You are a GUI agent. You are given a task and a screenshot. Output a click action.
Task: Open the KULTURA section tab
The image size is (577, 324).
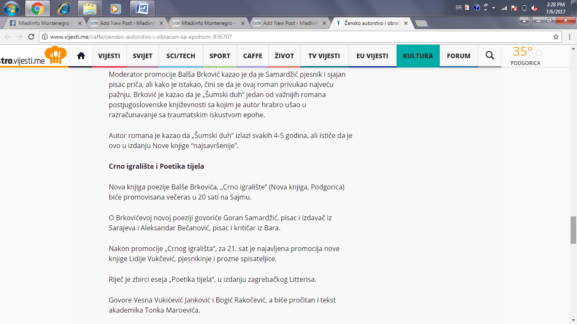[x=418, y=56]
